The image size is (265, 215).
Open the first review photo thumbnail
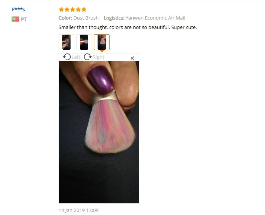tap(66, 42)
